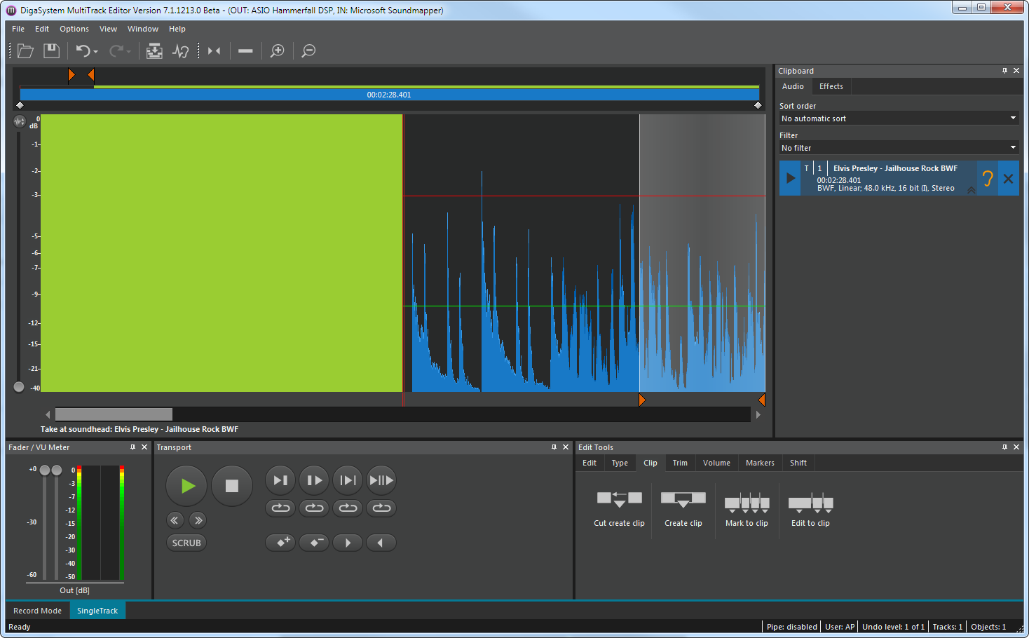The image size is (1029, 638).
Task: Switch to the Volume tab in Edit Tools
Action: [716, 463]
